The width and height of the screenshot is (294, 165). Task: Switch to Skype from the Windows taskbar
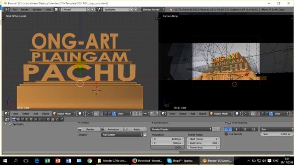pyautogui.click(x=181, y=161)
